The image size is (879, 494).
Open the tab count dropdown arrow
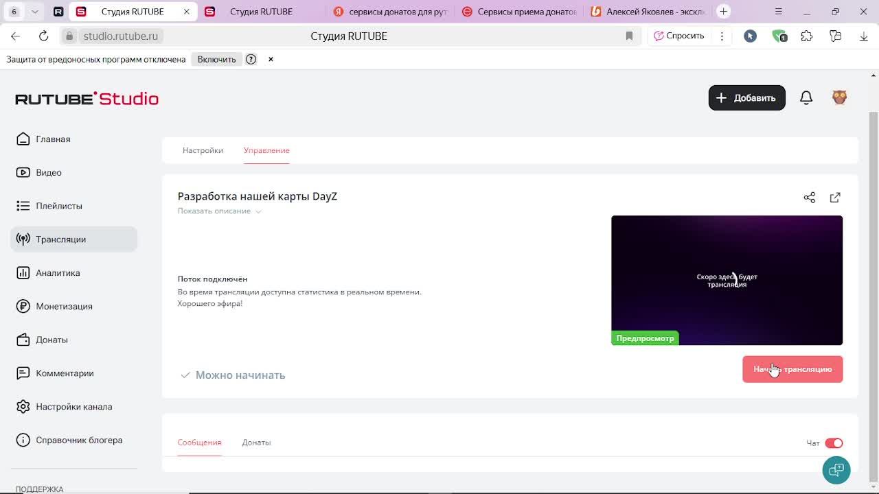(34, 12)
